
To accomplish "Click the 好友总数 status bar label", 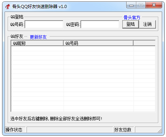I will pyautogui.click(x=123, y=130).
